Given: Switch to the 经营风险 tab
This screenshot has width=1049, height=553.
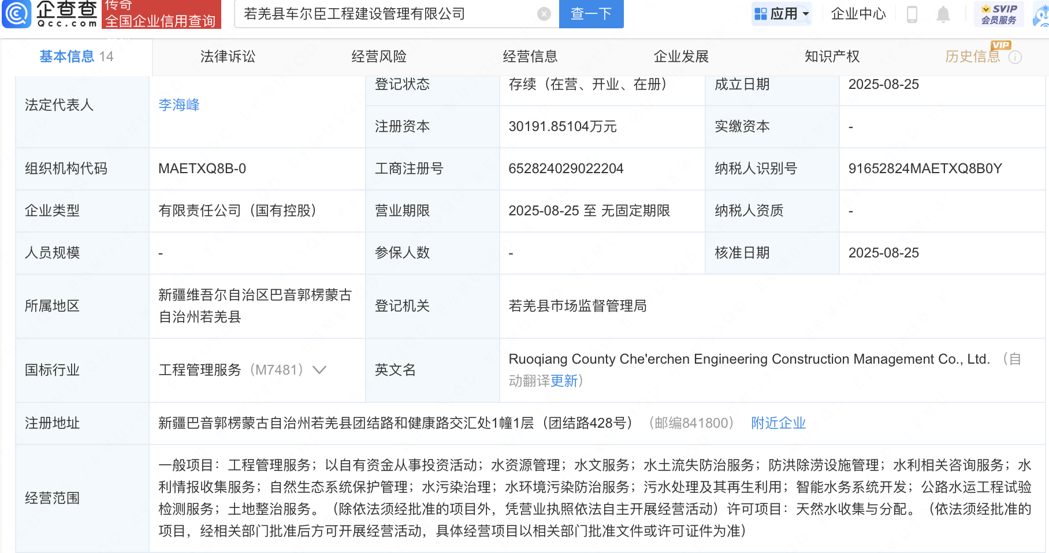Looking at the screenshot, I should 379,57.
